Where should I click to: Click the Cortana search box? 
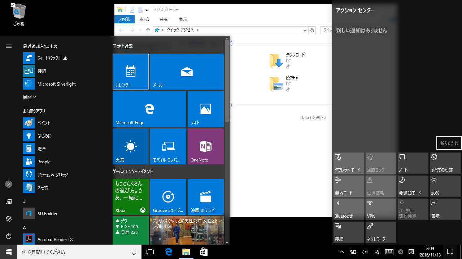click(x=72, y=252)
